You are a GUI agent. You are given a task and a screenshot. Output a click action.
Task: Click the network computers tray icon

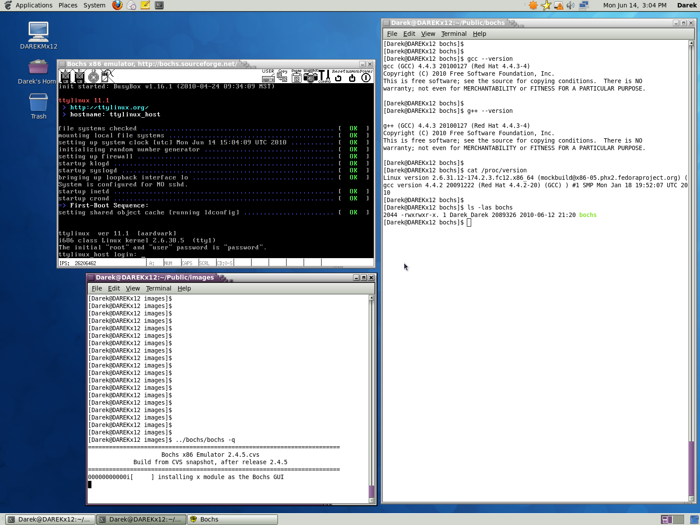point(584,5)
